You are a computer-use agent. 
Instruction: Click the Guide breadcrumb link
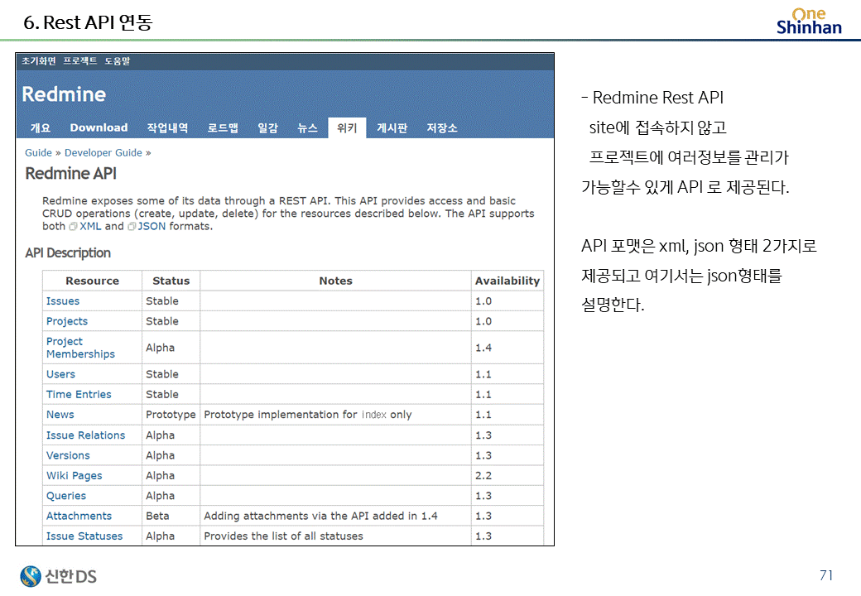[x=38, y=152]
